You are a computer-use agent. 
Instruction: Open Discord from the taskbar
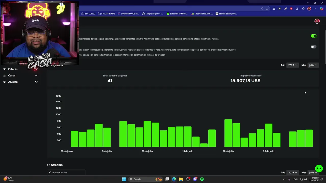195,179
